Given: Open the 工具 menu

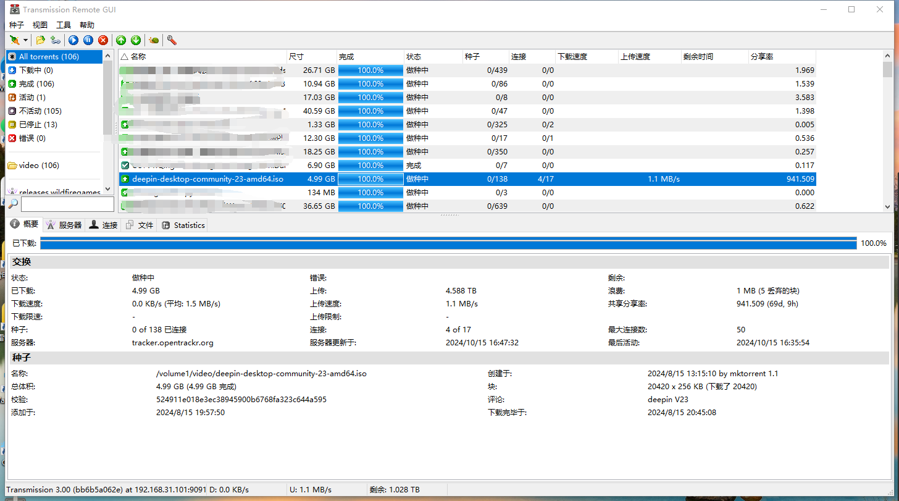Looking at the screenshot, I should click(x=64, y=25).
